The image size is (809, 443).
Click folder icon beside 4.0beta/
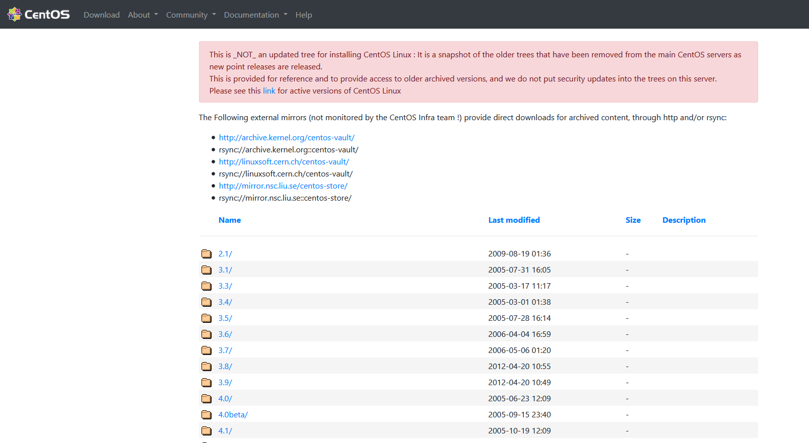207,414
